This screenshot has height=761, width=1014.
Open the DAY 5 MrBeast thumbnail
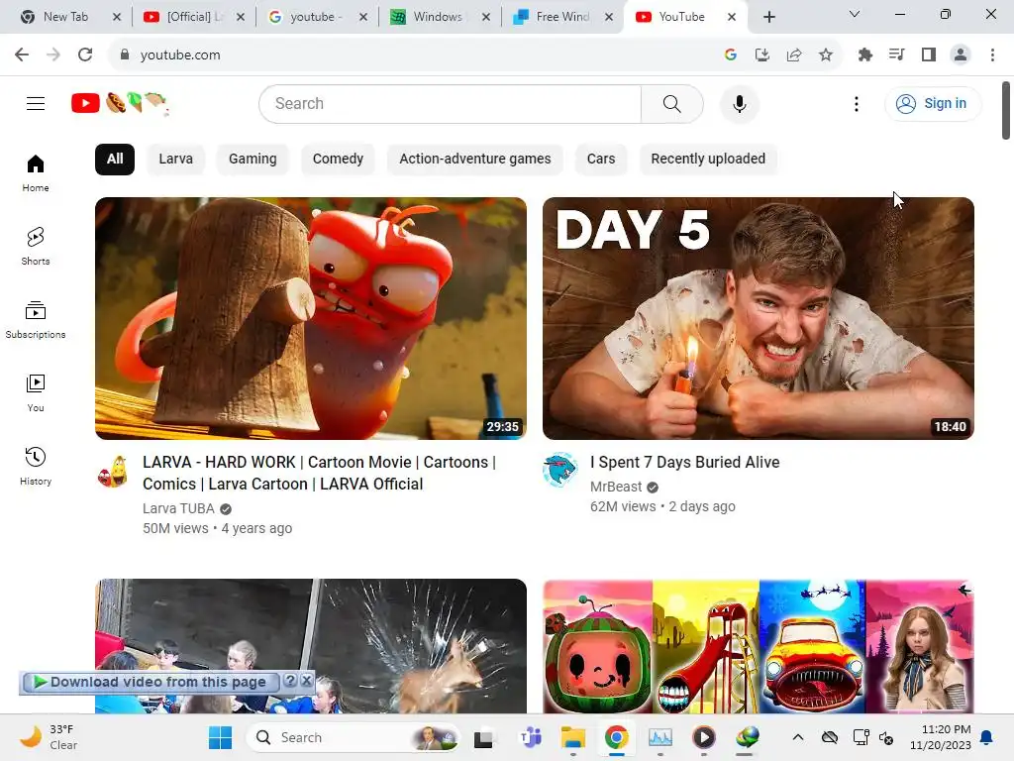pos(758,318)
